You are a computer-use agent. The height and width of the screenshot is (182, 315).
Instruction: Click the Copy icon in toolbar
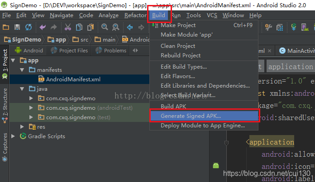pos(79,27)
